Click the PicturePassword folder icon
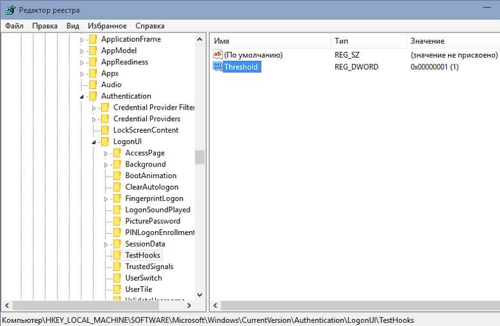 tap(117, 221)
